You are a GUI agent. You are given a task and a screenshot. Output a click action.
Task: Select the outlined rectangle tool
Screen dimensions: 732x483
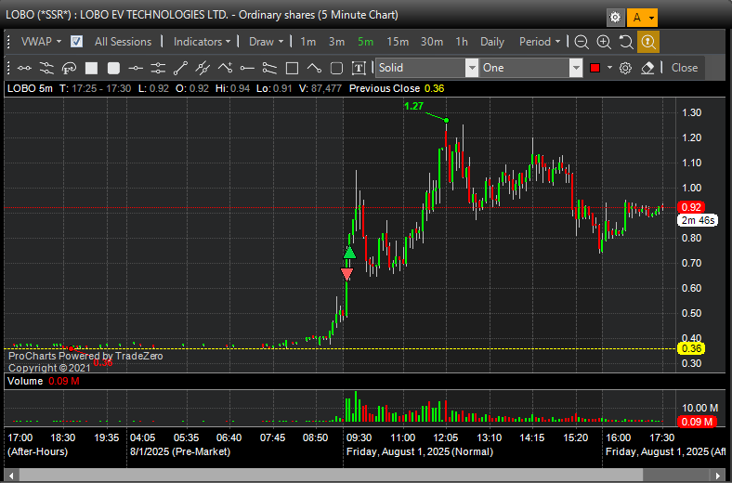pyautogui.click(x=293, y=68)
